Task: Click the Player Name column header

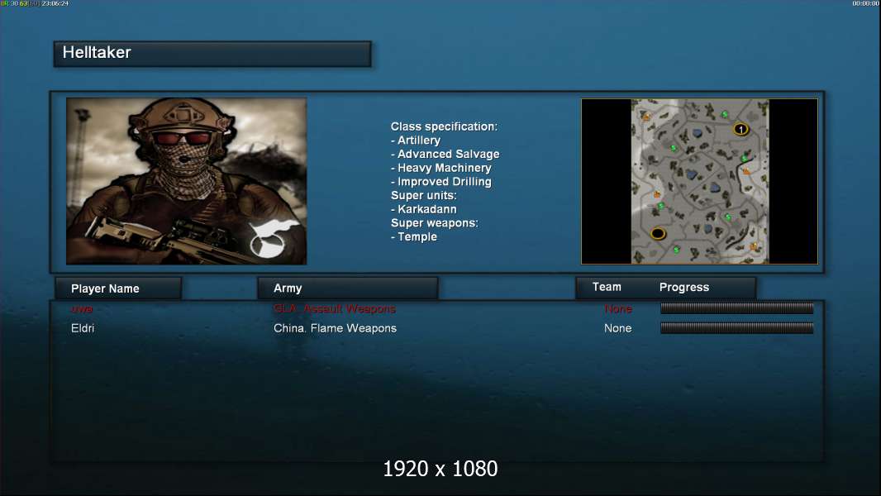Action: pos(118,289)
